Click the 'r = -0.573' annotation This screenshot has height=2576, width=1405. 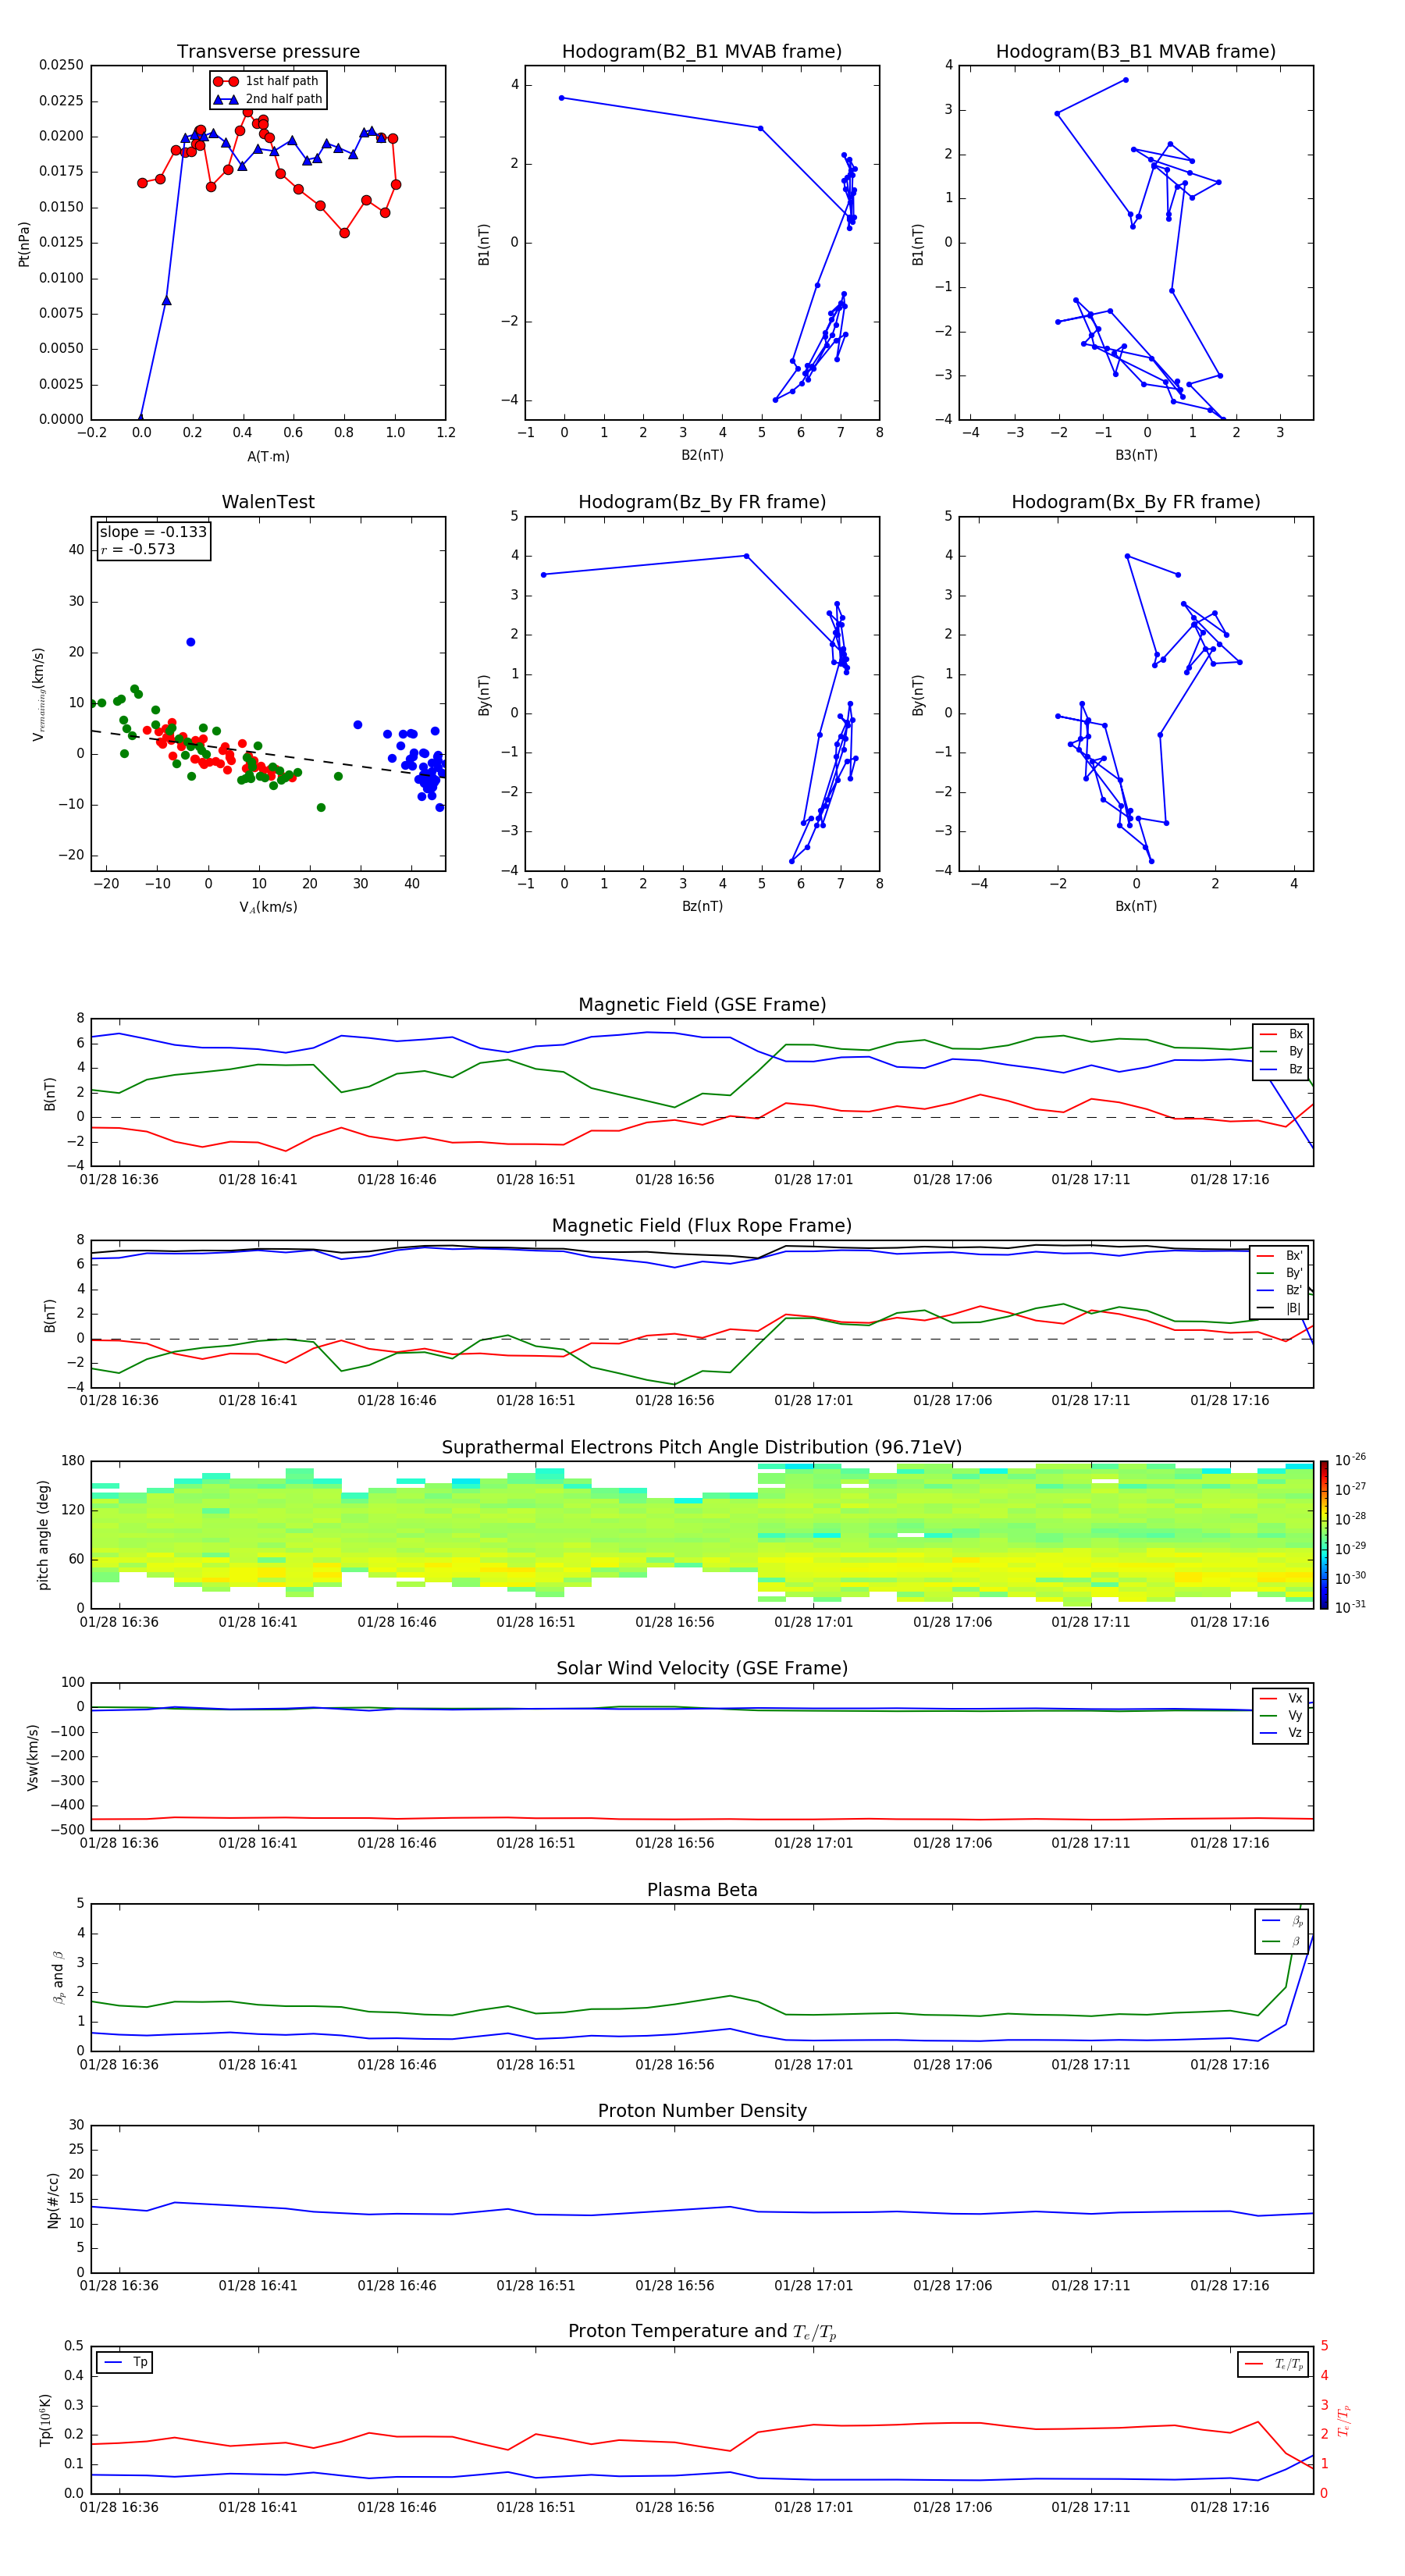tap(137, 549)
